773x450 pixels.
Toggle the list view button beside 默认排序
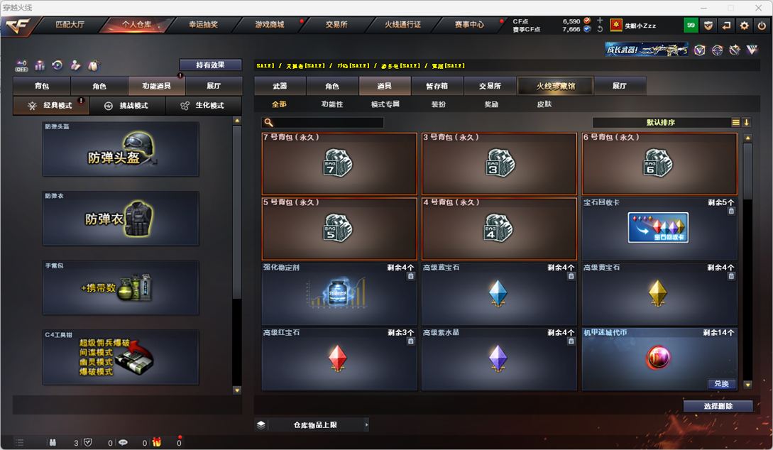(735, 122)
